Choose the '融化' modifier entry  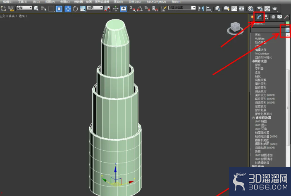click(x=258, y=76)
